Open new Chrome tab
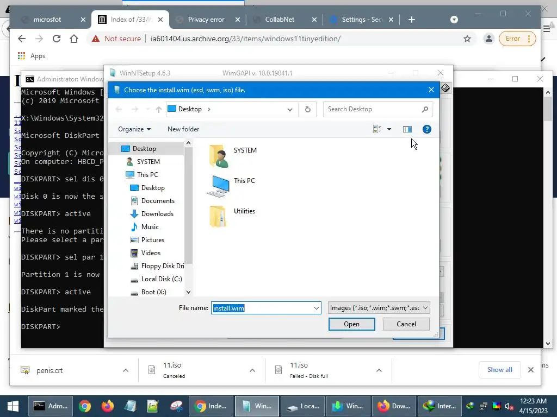 point(412,20)
